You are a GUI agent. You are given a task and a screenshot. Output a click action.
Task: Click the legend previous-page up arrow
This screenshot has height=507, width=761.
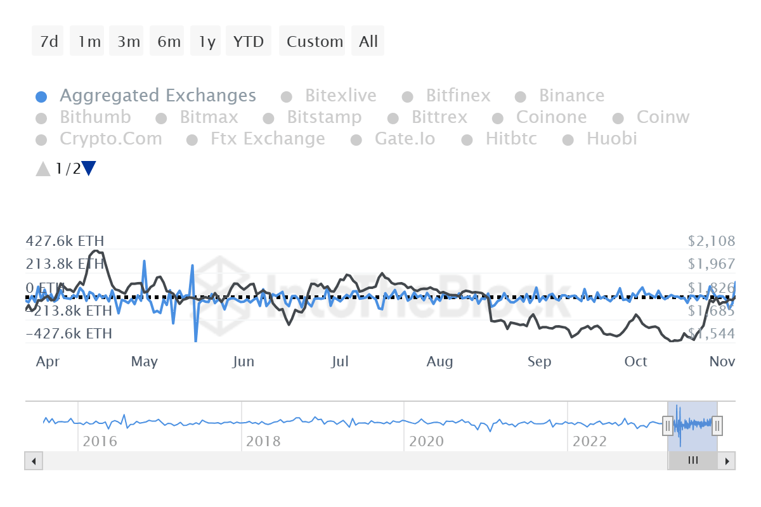[42, 169]
